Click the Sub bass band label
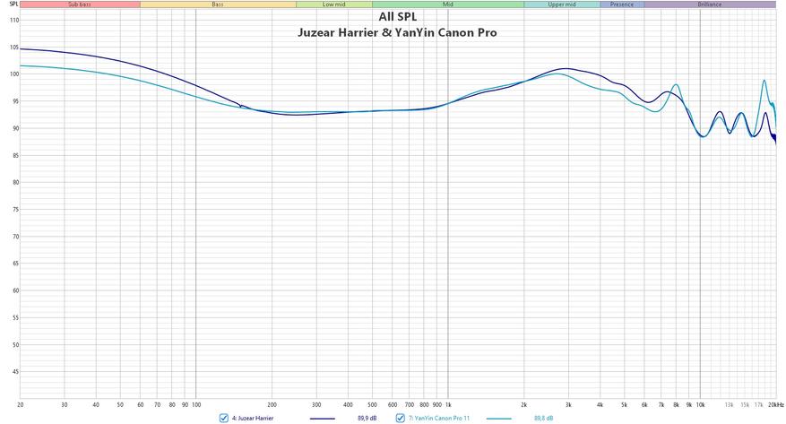 pyautogui.click(x=80, y=4)
